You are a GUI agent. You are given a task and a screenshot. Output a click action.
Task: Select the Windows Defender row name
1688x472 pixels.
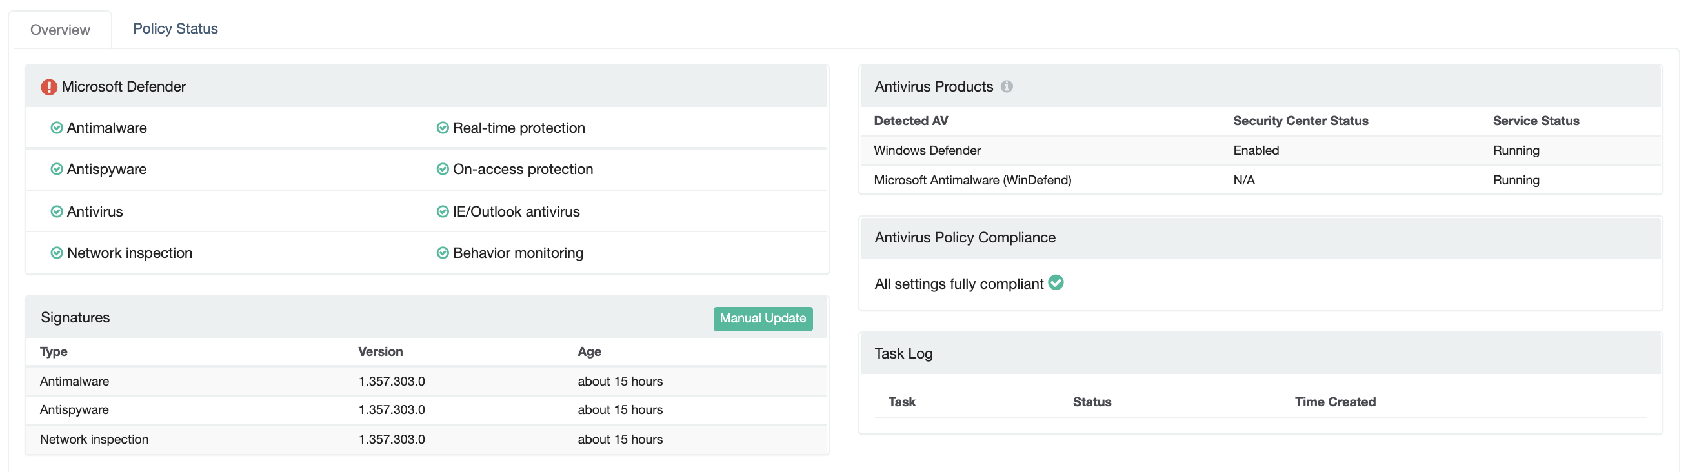point(927,151)
